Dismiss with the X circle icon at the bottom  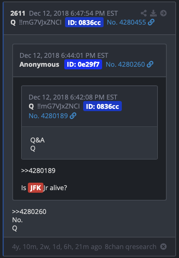coord(163,246)
